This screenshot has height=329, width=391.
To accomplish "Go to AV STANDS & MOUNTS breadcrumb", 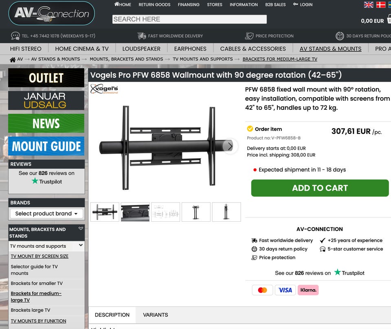I will [x=56, y=59].
